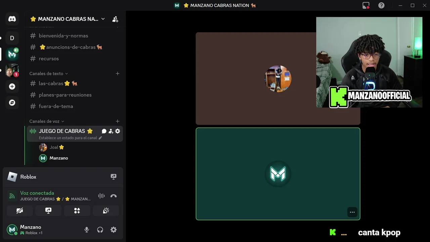
Task: Open the server with the red notification badge
Action: tap(12, 70)
